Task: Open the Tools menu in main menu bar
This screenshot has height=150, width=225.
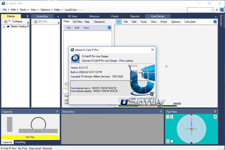Action: pyautogui.click(x=24, y=10)
